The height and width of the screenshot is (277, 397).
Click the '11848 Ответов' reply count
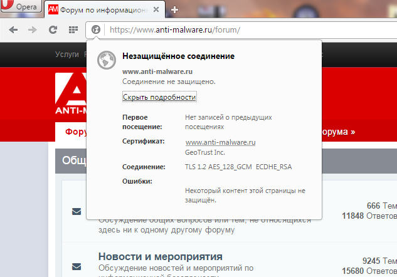coord(369,216)
